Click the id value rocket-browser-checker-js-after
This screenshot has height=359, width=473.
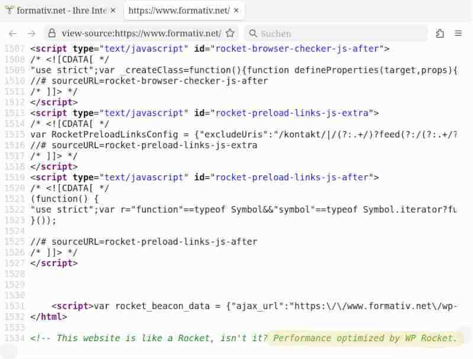(297, 49)
